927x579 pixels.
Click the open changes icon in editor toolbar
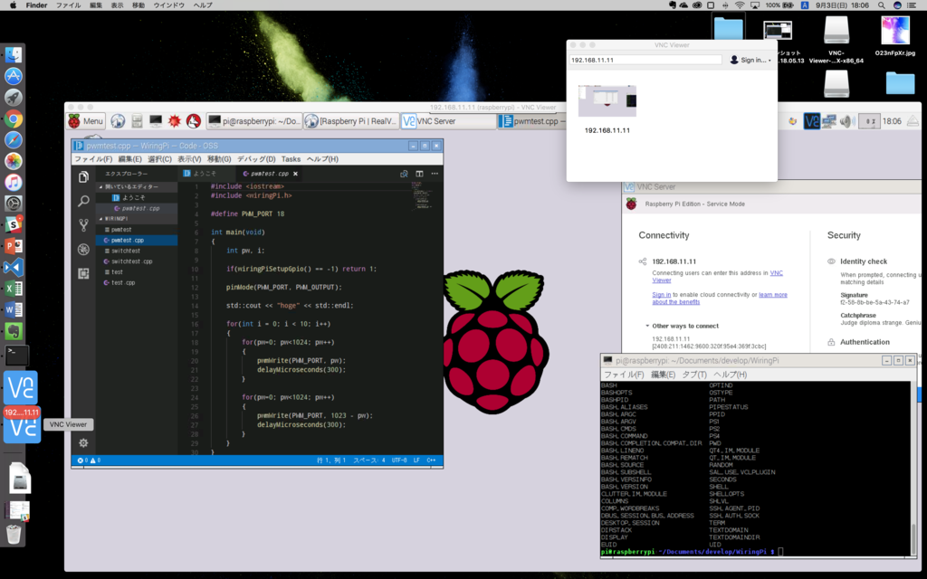[x=404, y=174]
